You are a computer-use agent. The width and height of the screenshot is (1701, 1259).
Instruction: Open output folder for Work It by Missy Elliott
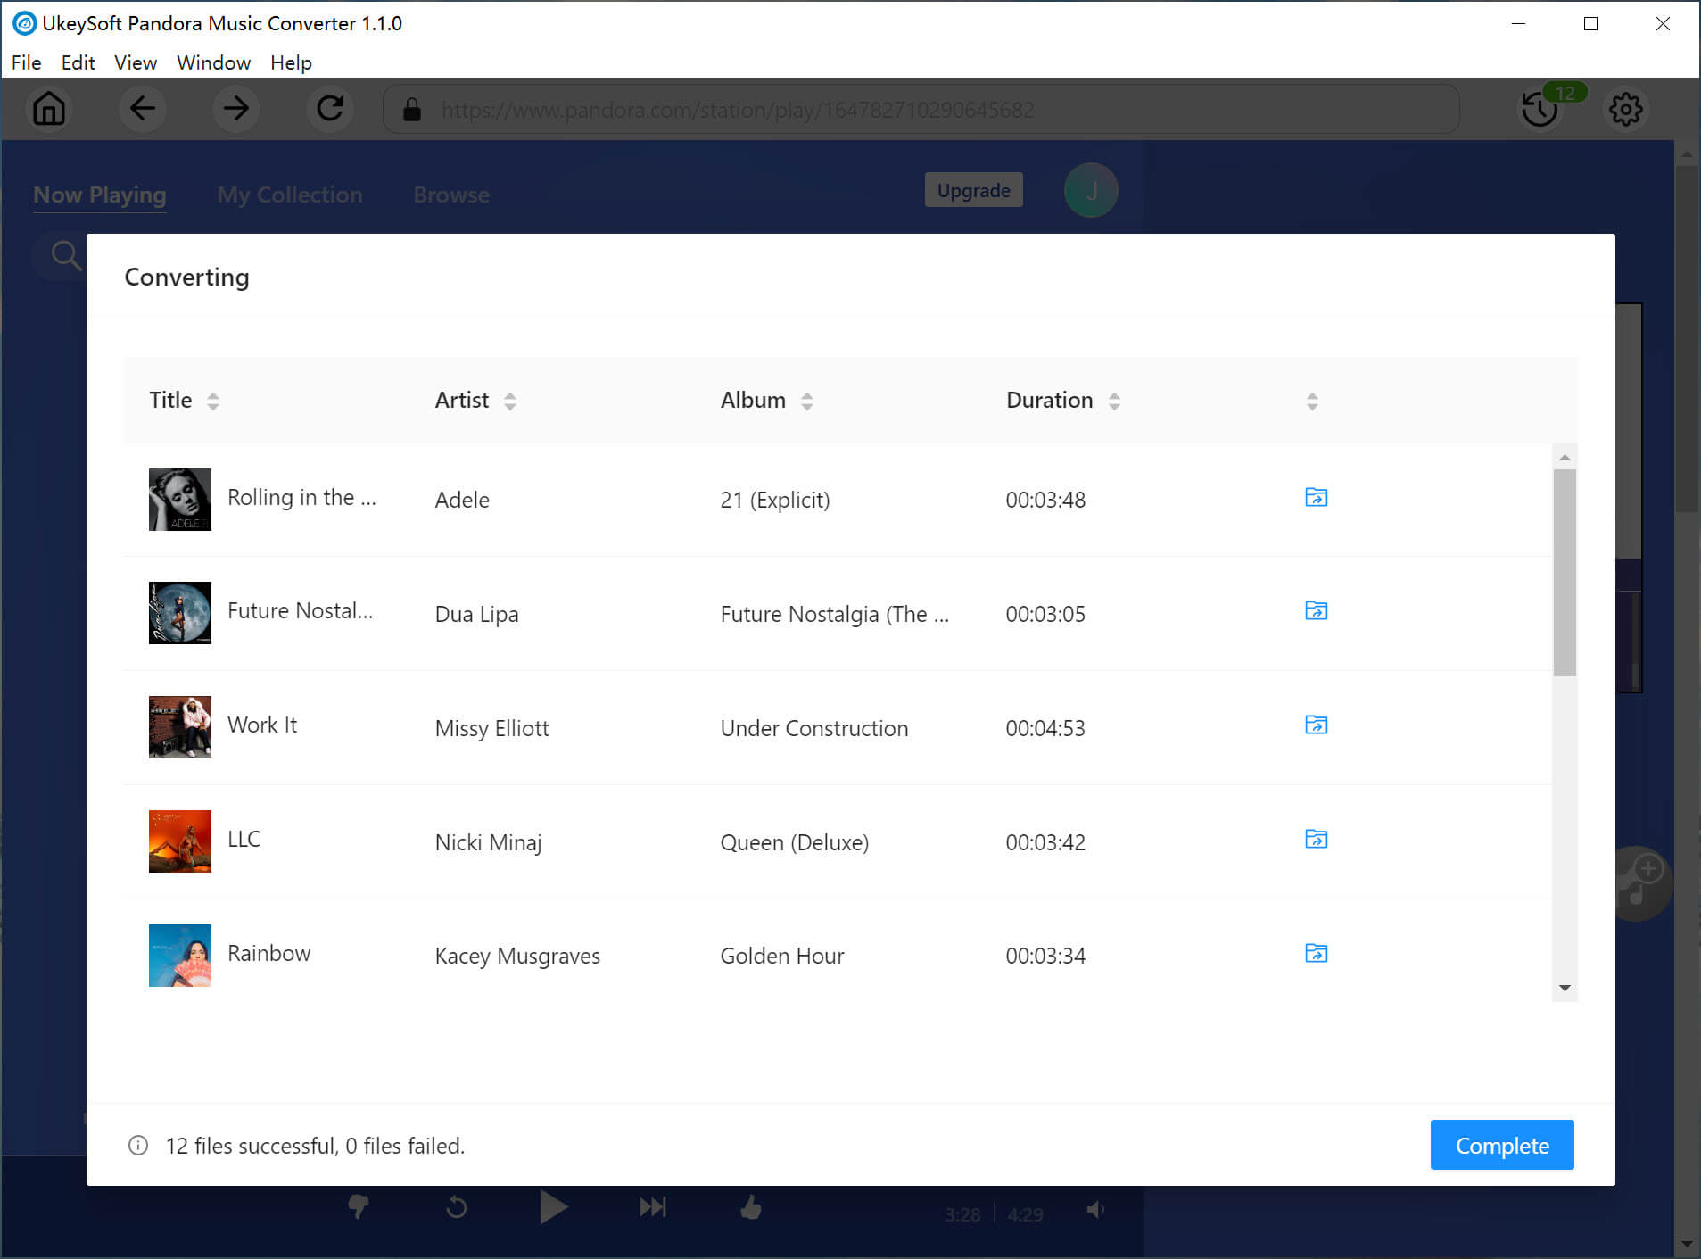coord(1317,725)
